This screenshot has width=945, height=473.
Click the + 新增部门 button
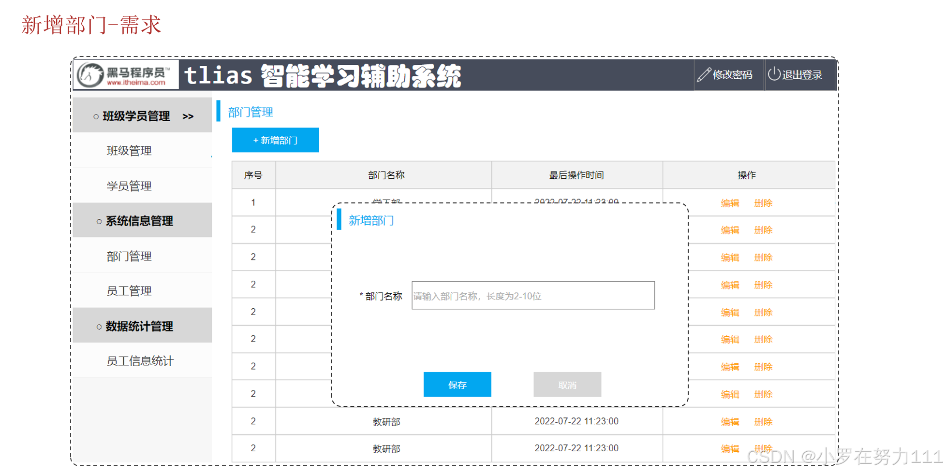tap(275, 140)
